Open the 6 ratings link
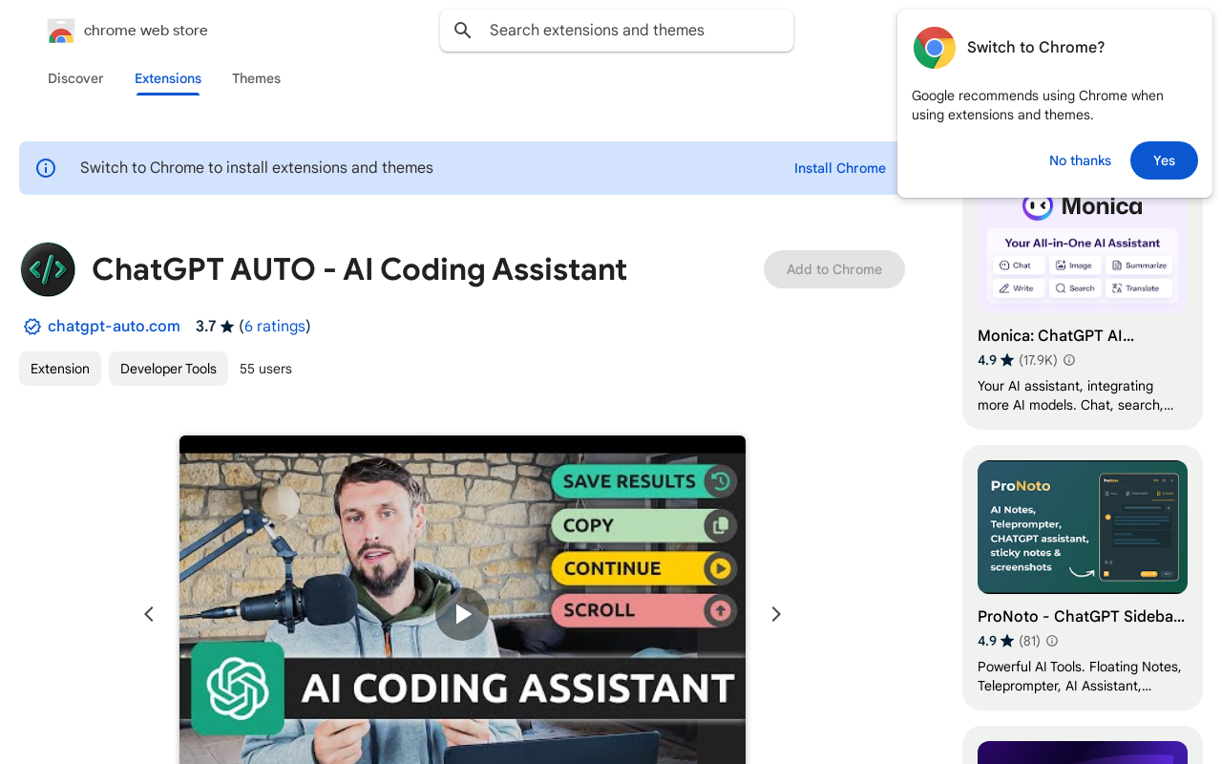This screenshot has height=764, width=1222. tap(275, 327)
